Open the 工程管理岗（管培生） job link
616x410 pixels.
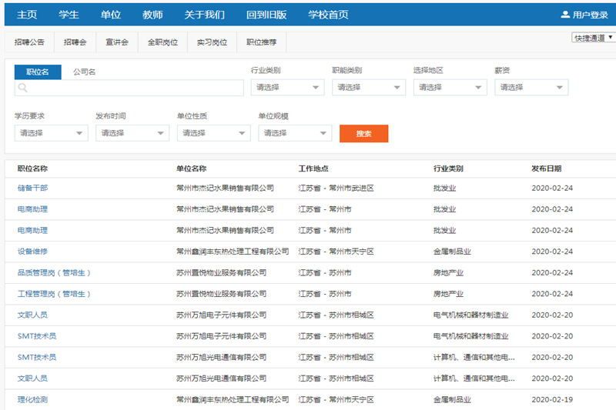coord(54,294)
